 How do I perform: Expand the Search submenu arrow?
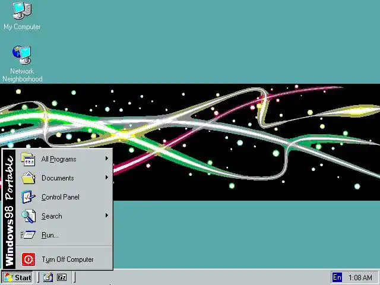point(107,216)
